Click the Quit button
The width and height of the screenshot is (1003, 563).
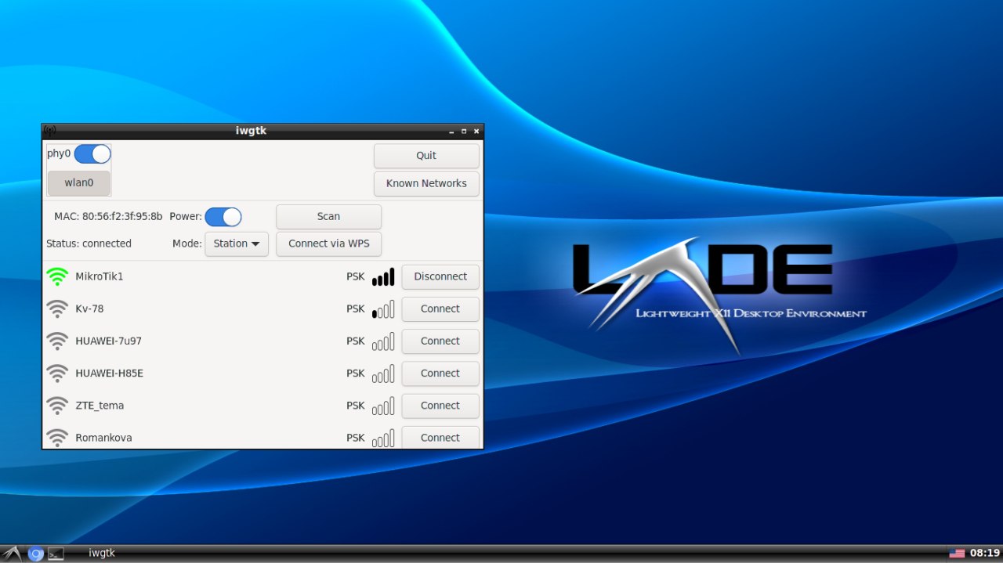tap(426, 156)
